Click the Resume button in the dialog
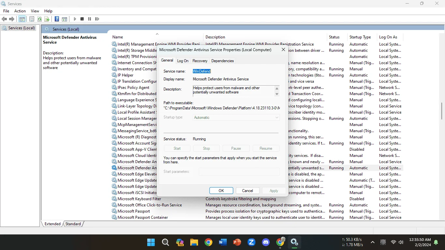 coord(266,148)
